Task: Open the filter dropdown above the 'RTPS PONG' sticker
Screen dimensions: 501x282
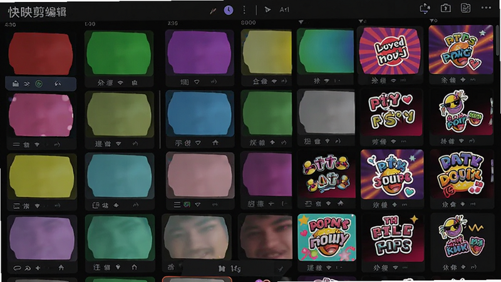Action: [x=433, y=21]
